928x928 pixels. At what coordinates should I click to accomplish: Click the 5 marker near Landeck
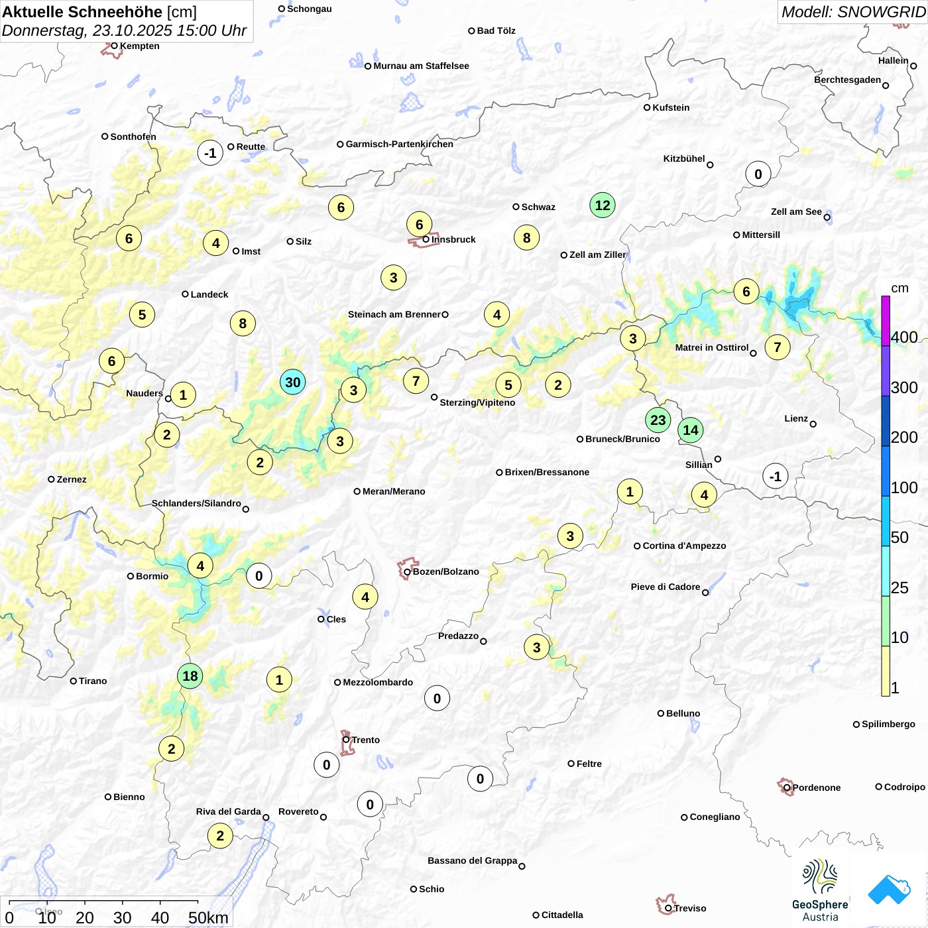pos(142,314)
